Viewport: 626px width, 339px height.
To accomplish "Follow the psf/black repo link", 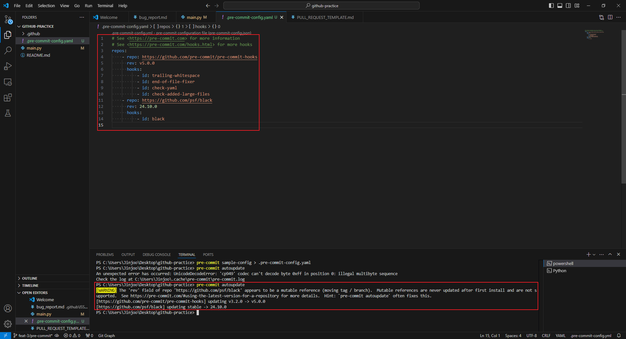I will (177, 100).
